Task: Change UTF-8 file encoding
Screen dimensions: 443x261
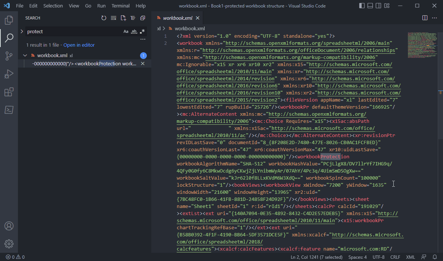Action: (x=379, y=257)
